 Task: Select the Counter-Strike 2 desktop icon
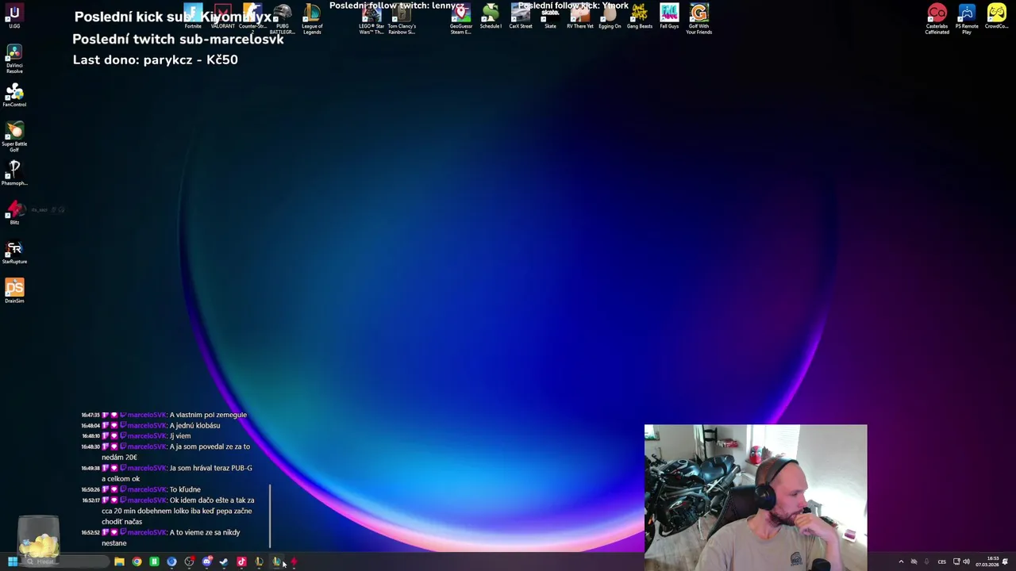click(x=252, y=18)
